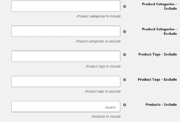180x122 pixels.
Task: Click help icon next to Products - Include
Action: pos(125,105)
